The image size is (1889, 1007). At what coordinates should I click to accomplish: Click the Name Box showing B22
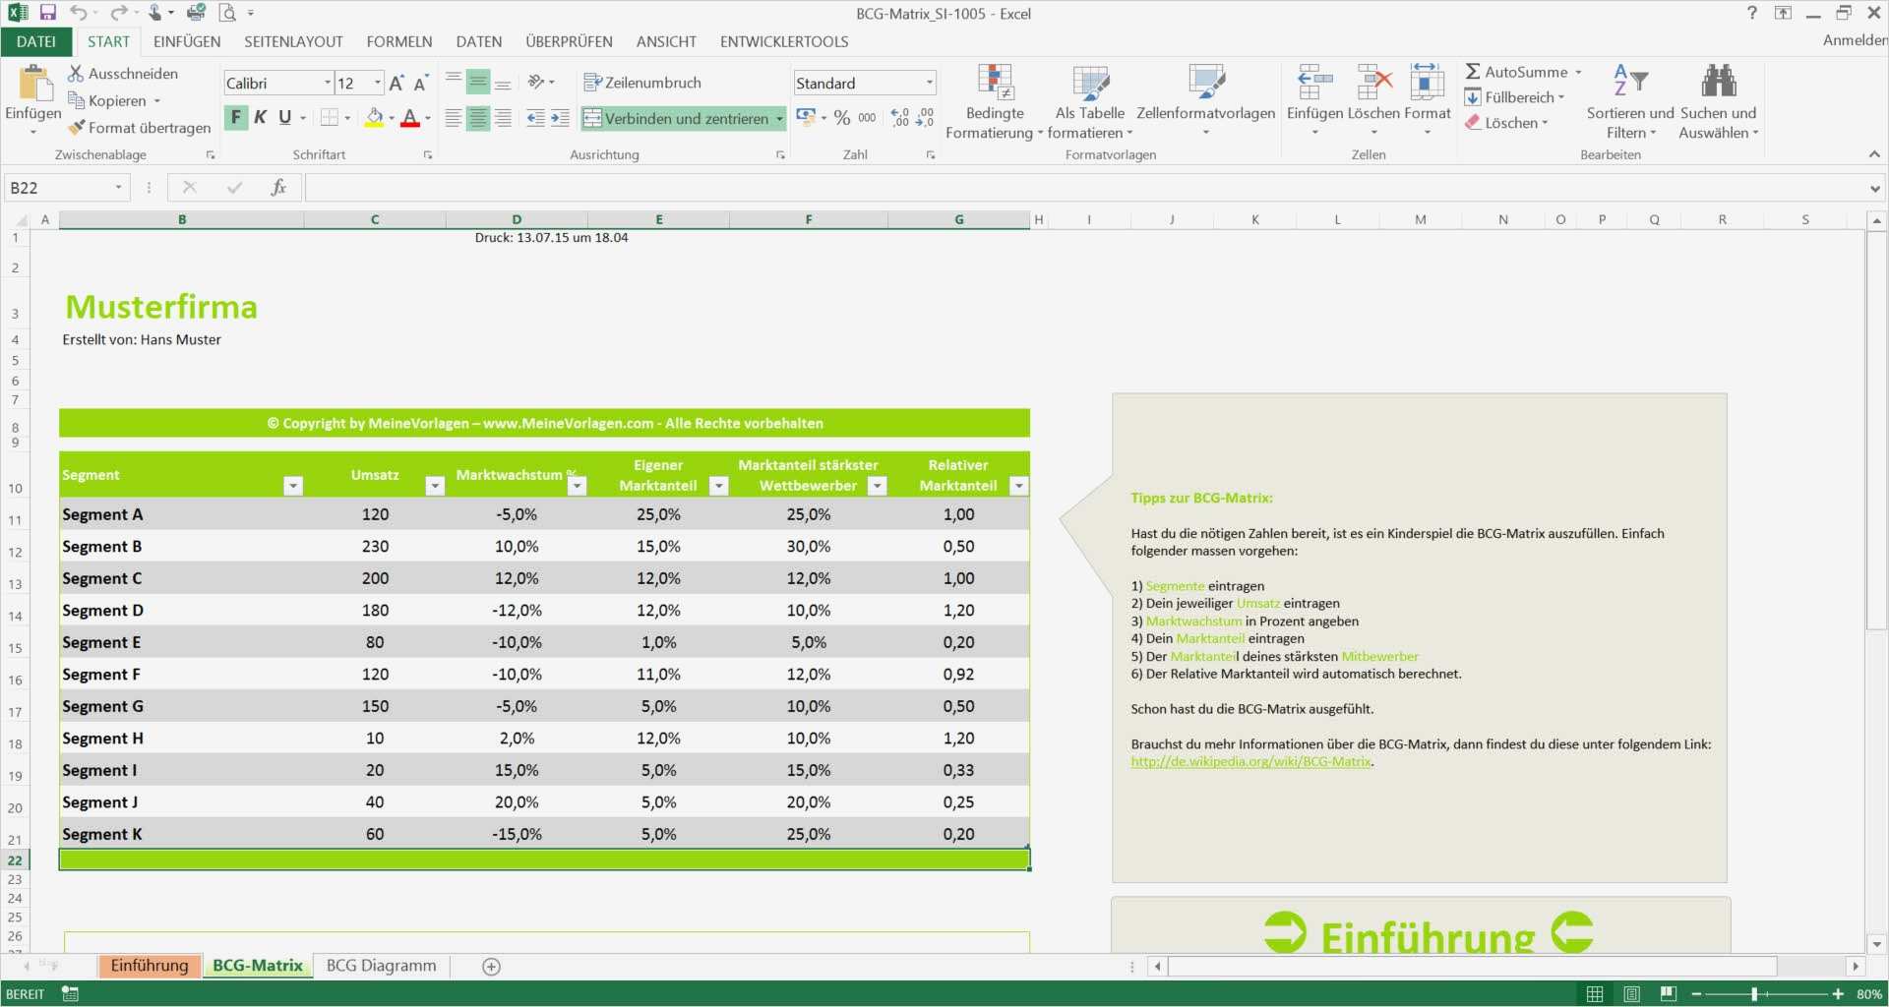(x=59, y=188)
